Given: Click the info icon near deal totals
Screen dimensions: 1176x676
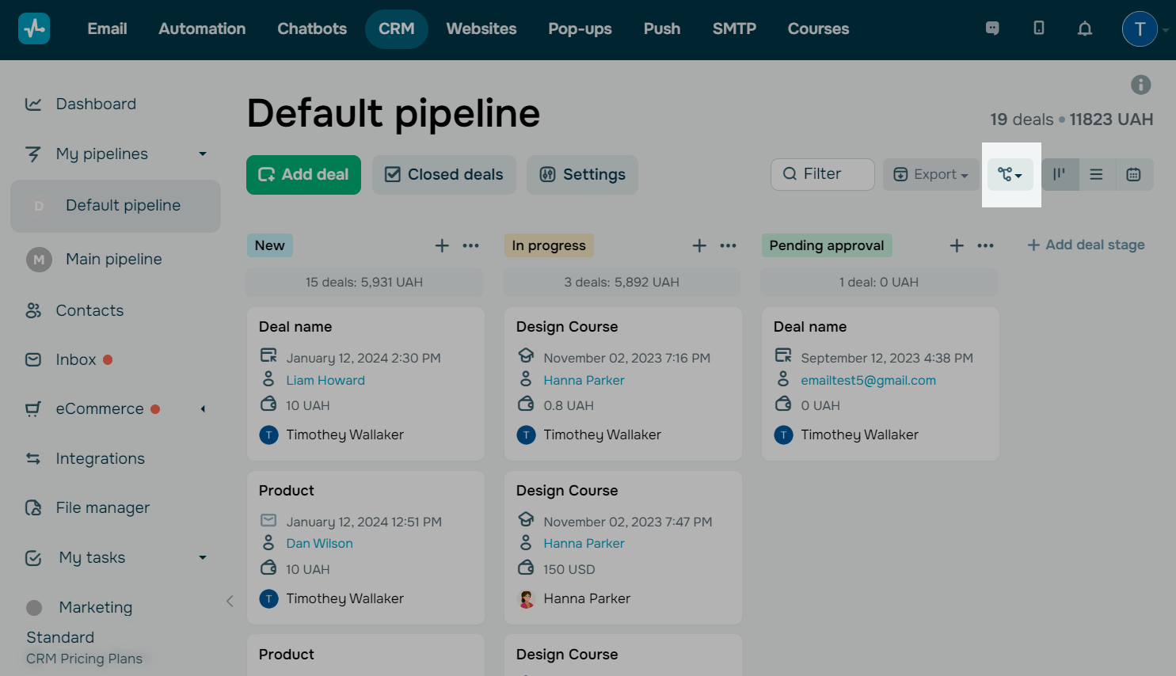Looking at the screenshot, I should [x=1140, y=85].
